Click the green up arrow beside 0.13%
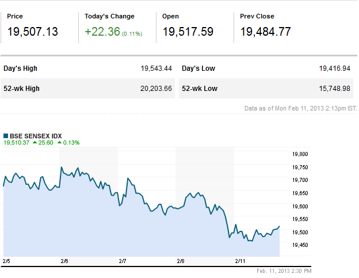The width and height of the screenshot is (359, 278). pos(59,142)
